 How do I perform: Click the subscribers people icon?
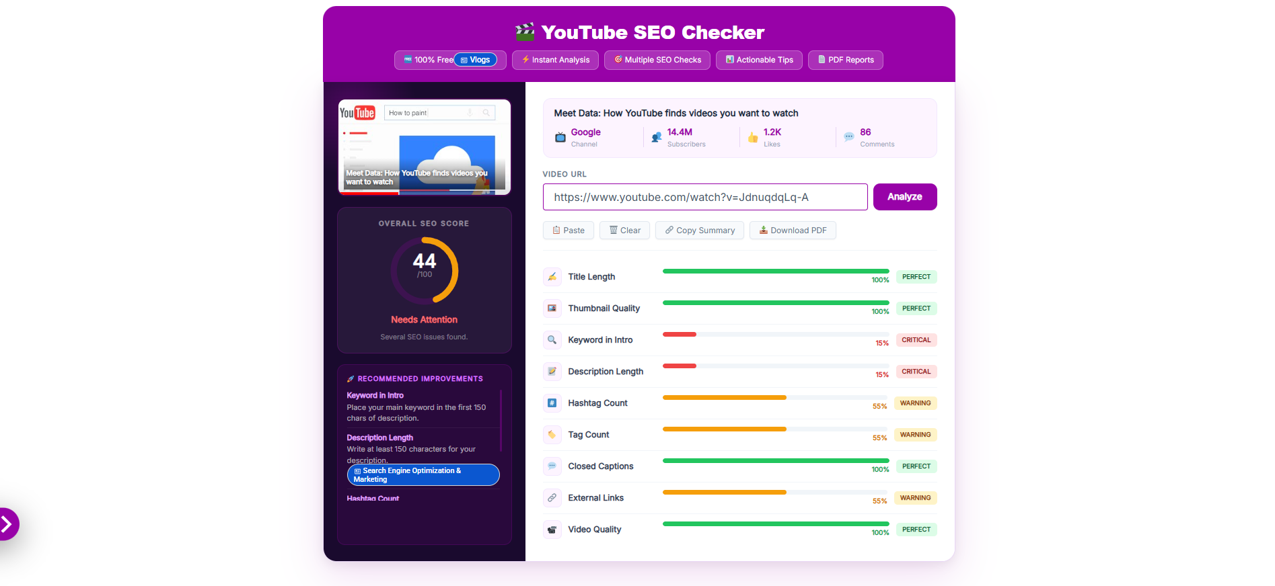[x=656, y=138]
